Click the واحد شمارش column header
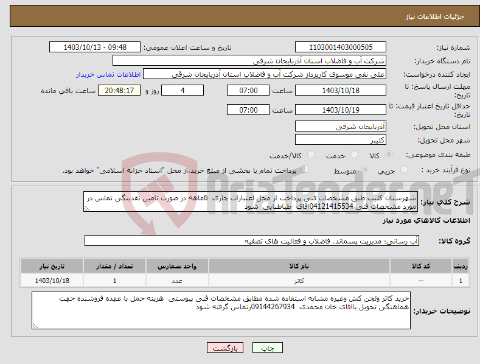This screenshot has width=480, height=364. coord(177,266)
